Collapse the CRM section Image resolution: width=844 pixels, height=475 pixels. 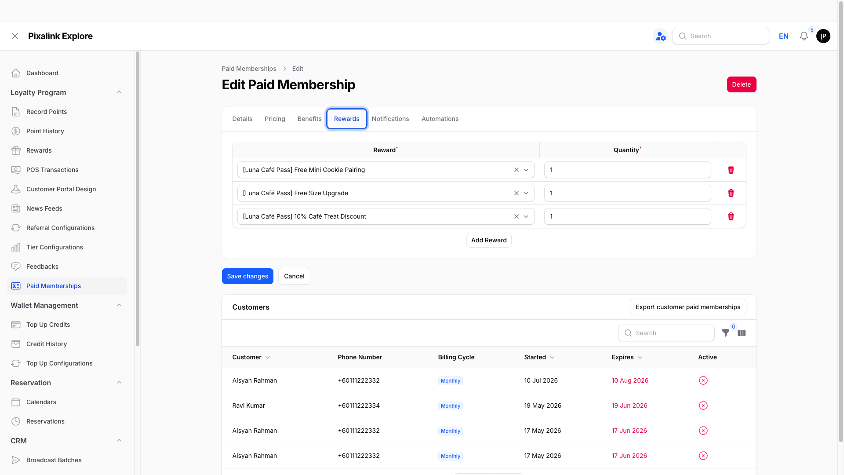(119, 441)
